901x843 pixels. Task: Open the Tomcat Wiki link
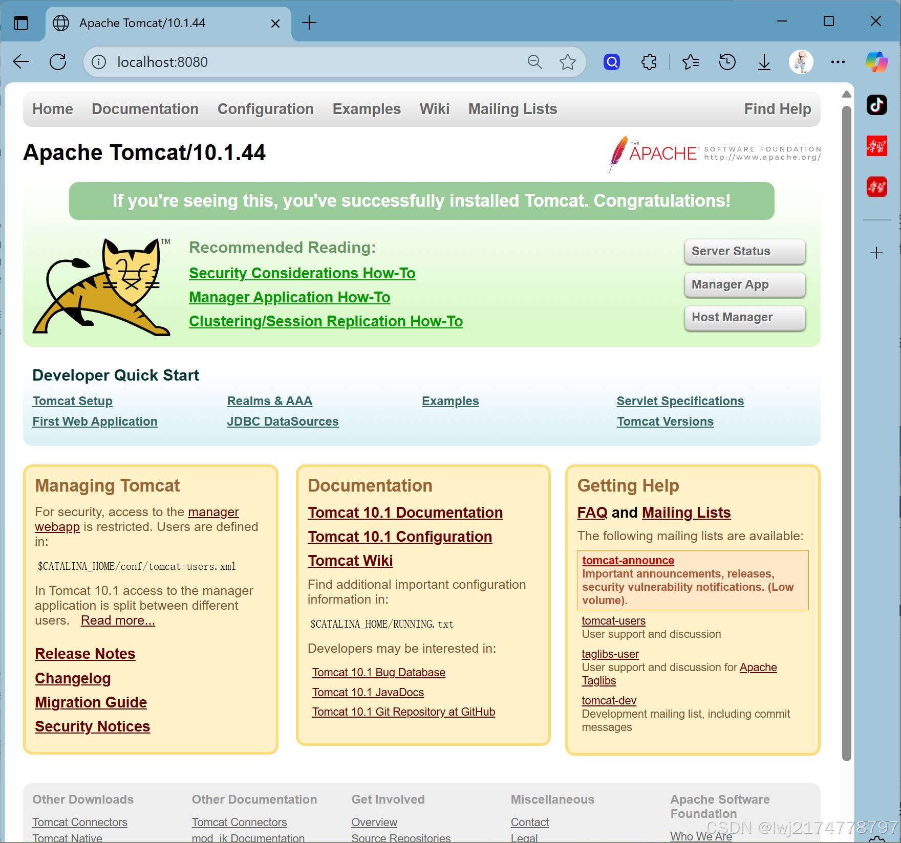(x=351, y=561)
